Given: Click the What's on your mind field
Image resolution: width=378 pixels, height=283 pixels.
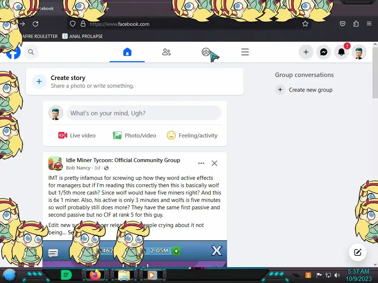Looking at the screenshot, I should (x=144, y=113).
